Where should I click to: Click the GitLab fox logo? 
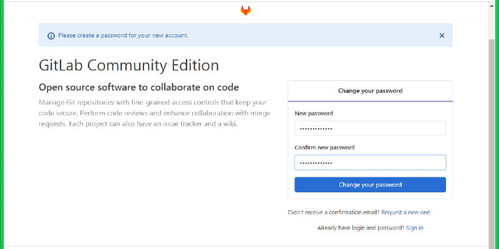pyautogui.click(x=246, y=11)
